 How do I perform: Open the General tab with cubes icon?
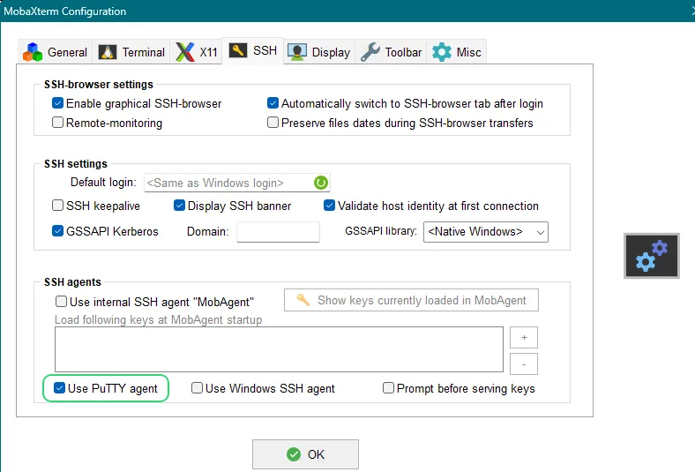pos(56,52)
